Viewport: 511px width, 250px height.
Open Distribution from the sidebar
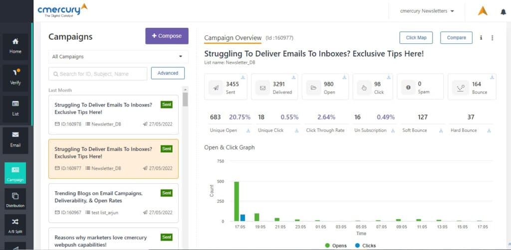tap(15, 200)
